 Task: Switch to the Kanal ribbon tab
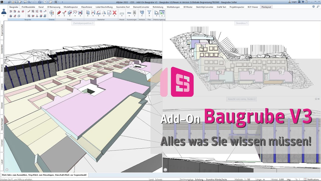41,7
